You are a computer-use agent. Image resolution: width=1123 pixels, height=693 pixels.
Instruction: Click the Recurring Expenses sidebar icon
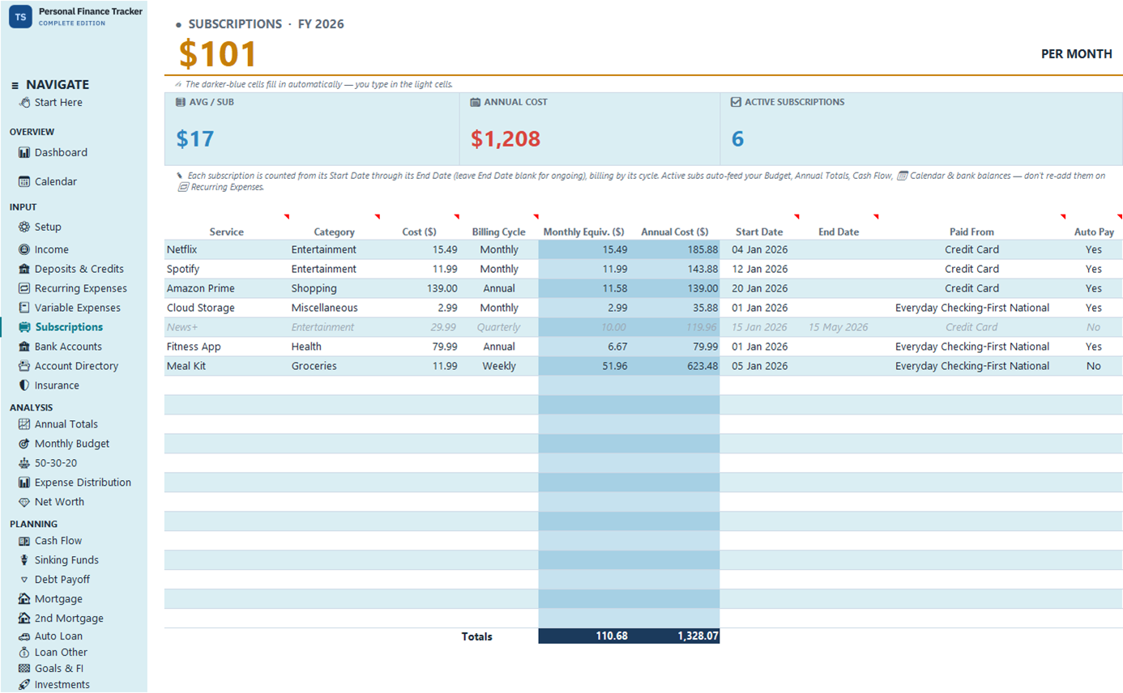point(24,289)
